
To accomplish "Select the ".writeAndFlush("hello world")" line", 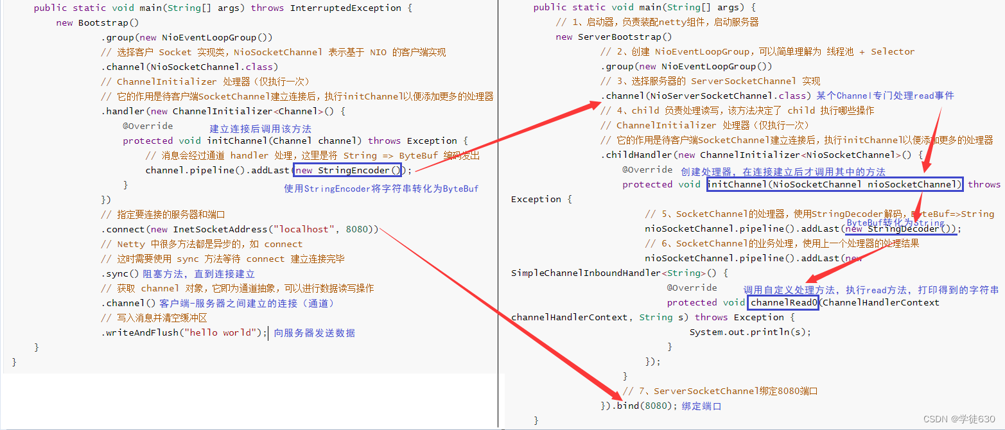I will [173, 332].
